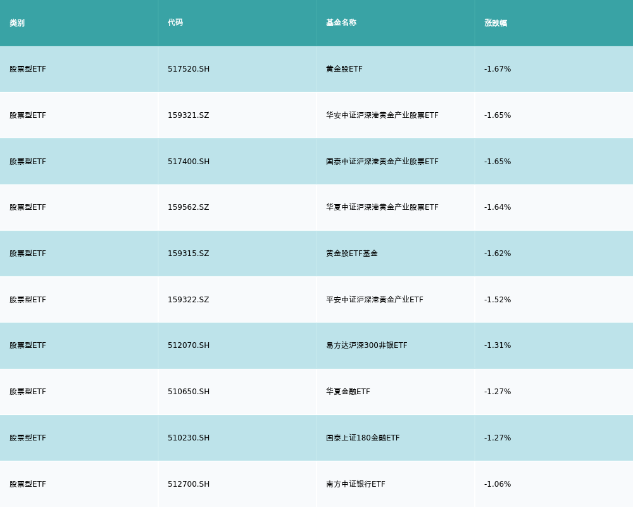633x507 pixels.
Task: Select code 512700.SH
Action: point(189,484)
